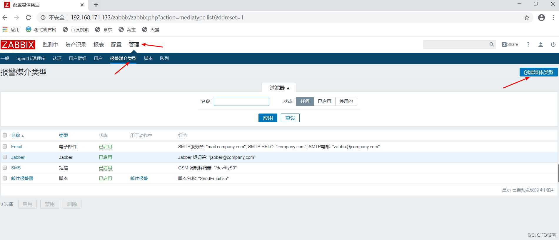Open the 管理 main menu

click(x=134, y=45)
